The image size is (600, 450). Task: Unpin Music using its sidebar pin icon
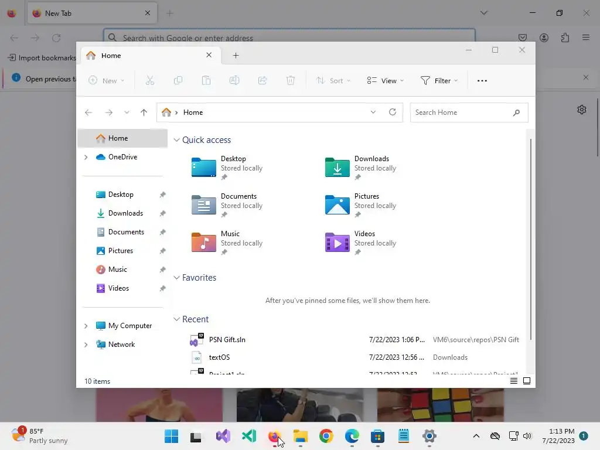[163, 270]
